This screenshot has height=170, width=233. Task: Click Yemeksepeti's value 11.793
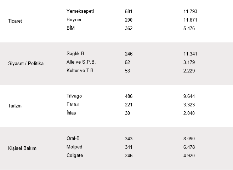pyautogui.click(x=191, y=11)
